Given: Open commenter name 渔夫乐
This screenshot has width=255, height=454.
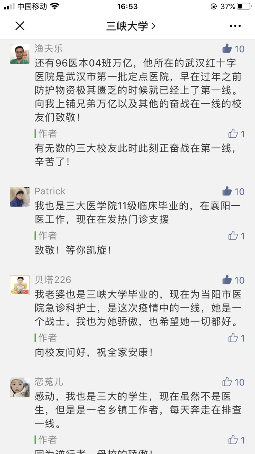Looking at the screenshot, I should 49,49.
